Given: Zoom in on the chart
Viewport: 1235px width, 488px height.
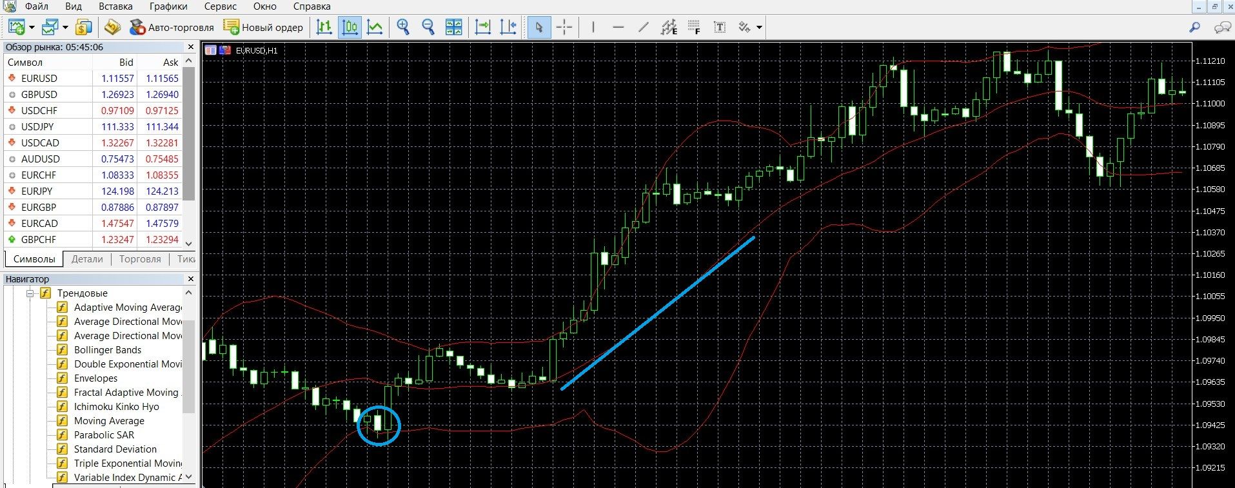Looking at the screenshot, I should pyautogui.click(x=403, y=27).
